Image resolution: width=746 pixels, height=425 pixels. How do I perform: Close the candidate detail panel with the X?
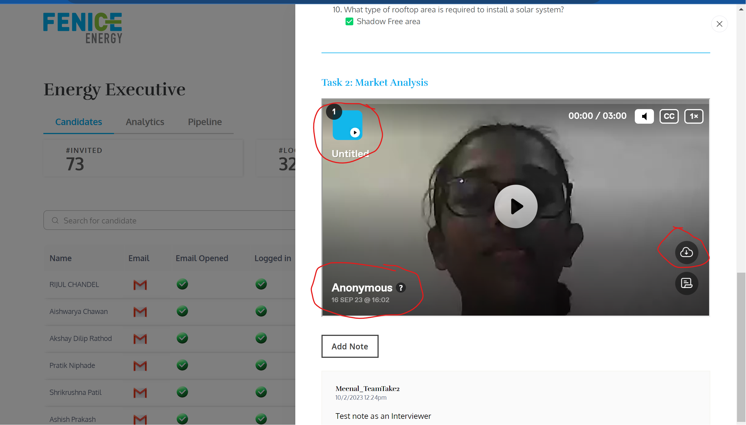720,24
